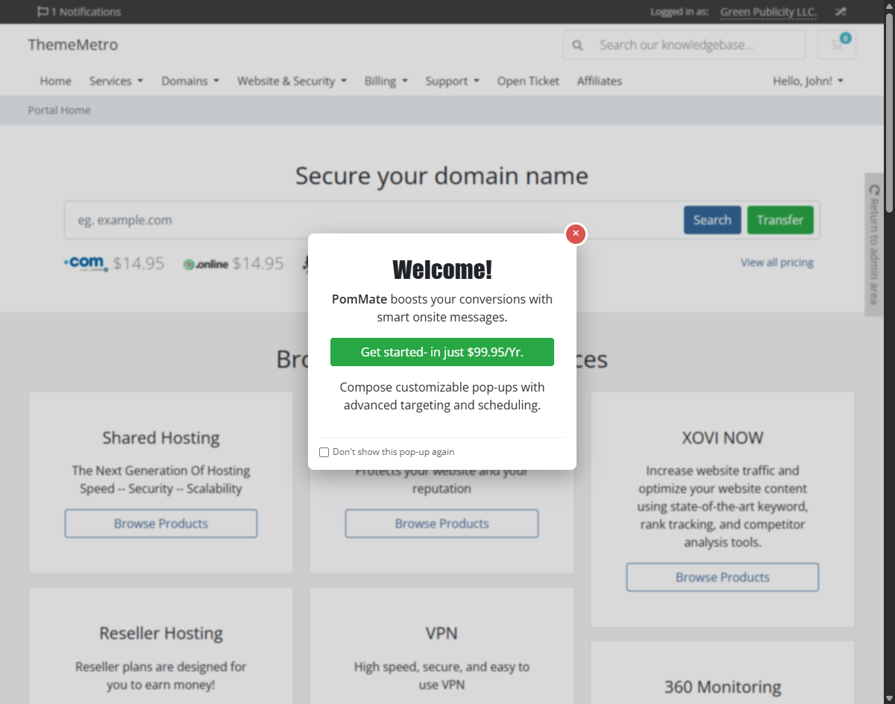The image size is (895, 704).
Task: Click the Shared Hosting card title
Action: (x=161, y=438)
